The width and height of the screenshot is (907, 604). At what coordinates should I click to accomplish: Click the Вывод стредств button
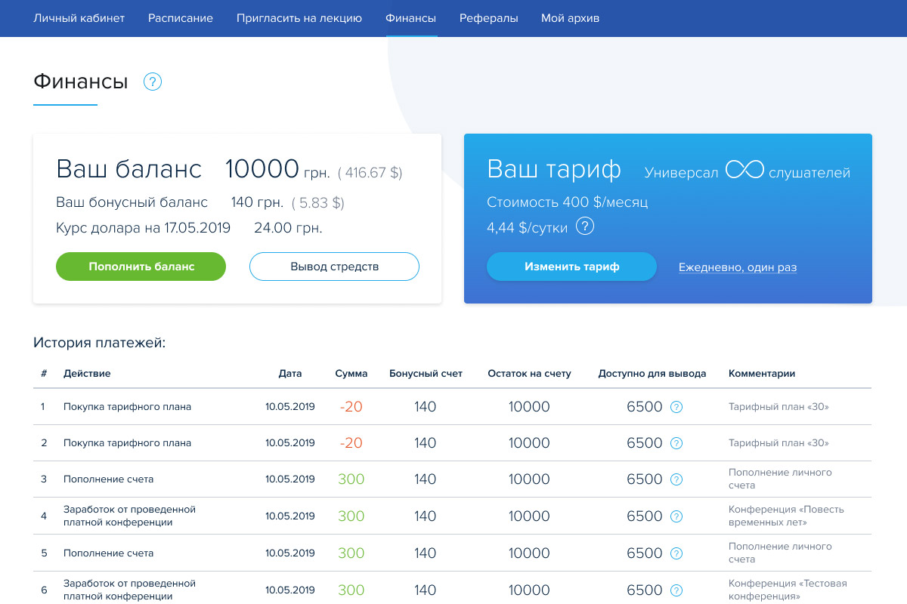click(x=334, y=267)
